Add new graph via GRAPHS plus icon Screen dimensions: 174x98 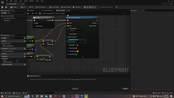(x=25, y=41)
